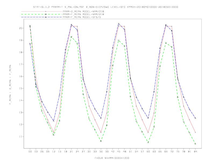Click x-axis forecast hour label 30
Screen dimensions: 213x165
coord(89,152)
